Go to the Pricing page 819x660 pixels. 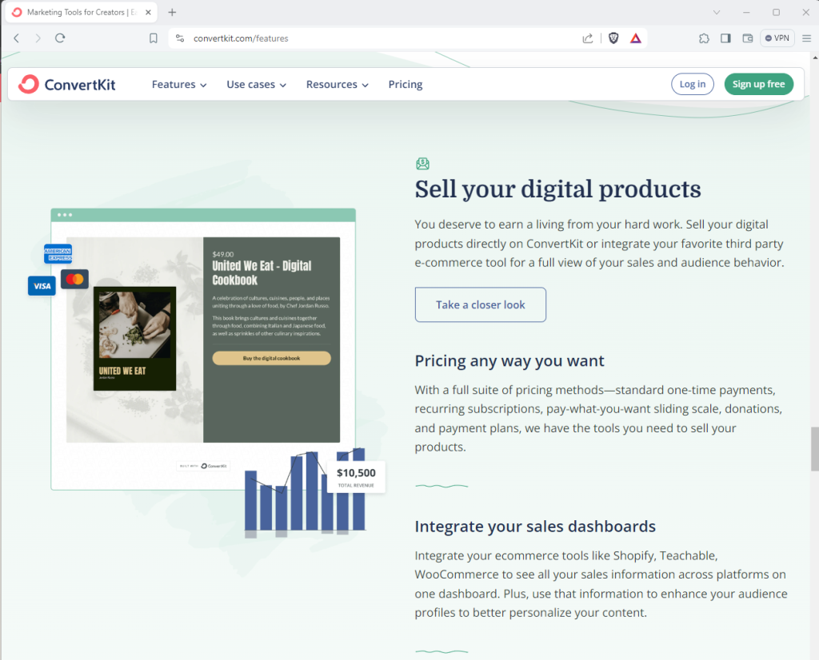[x=406, y=84]
